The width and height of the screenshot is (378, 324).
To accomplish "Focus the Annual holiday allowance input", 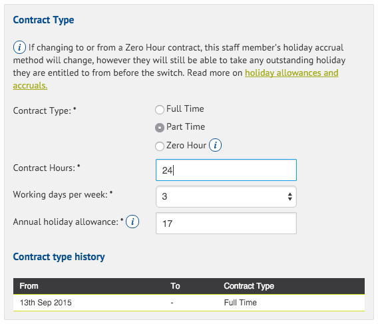I will (x=226, y=224).
